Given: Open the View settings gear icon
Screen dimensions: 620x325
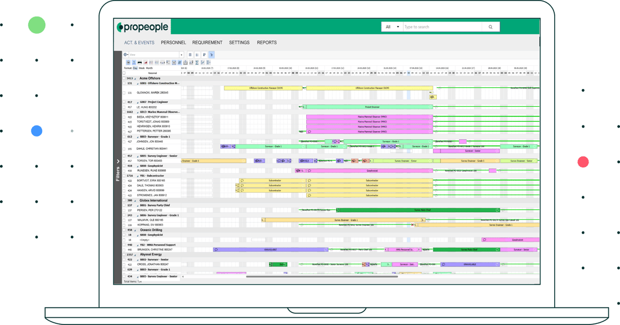Looking at the screenshot, I should click(125, 54).
